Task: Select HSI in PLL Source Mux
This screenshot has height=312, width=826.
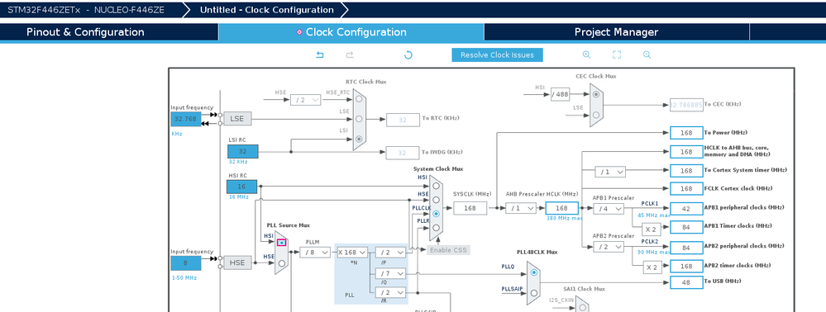Action: pyautogui.click(x=282, y=243)
